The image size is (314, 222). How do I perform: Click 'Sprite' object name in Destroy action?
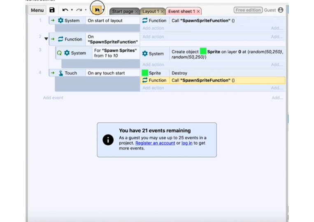(155, 73)
